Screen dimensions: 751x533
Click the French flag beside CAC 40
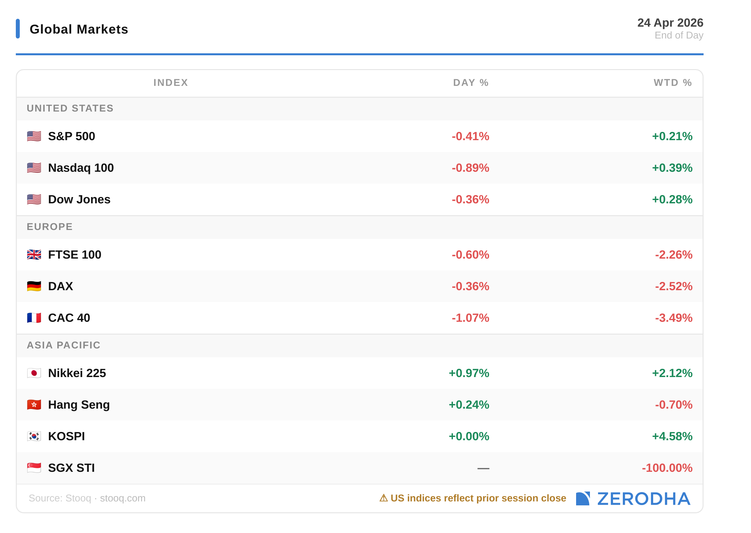pyautogui.click(x=34, y=318)
